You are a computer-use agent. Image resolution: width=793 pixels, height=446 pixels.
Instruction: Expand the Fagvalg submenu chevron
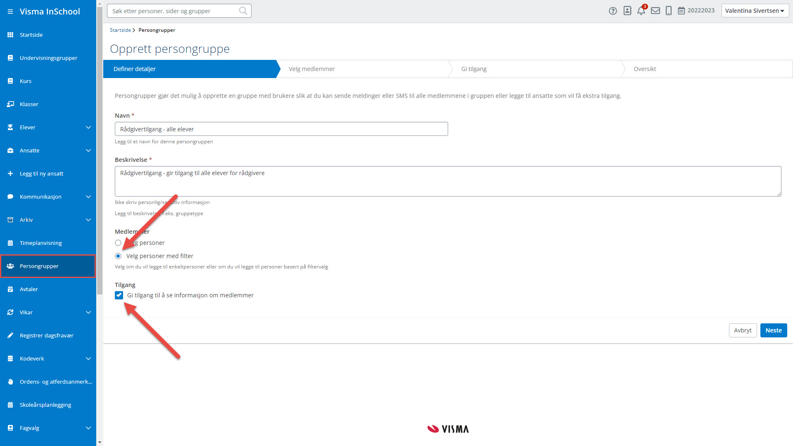pyautogui.click(x=88, y=428)
